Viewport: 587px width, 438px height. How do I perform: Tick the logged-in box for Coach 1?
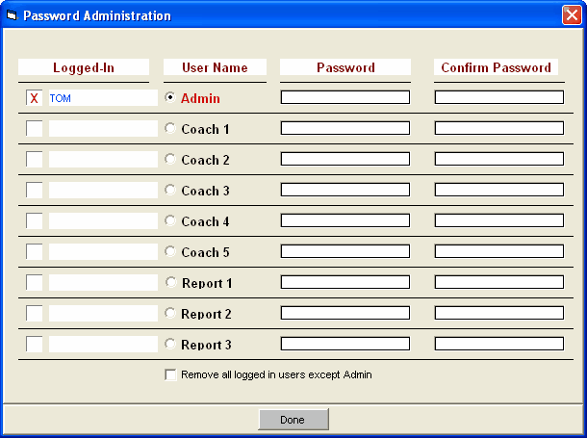tap(34, 128)
